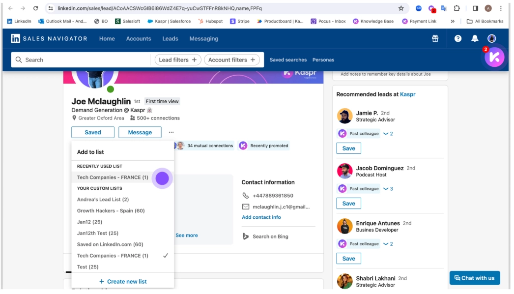The image size is (514, 294).
Task: Open Salesloft bookmark
Action: 127,21
